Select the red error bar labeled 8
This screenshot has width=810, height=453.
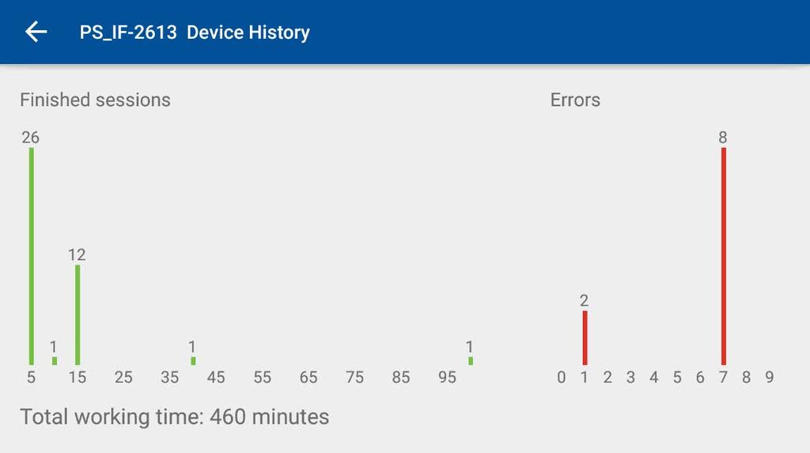pyautogui.click(x=724, y=256)
